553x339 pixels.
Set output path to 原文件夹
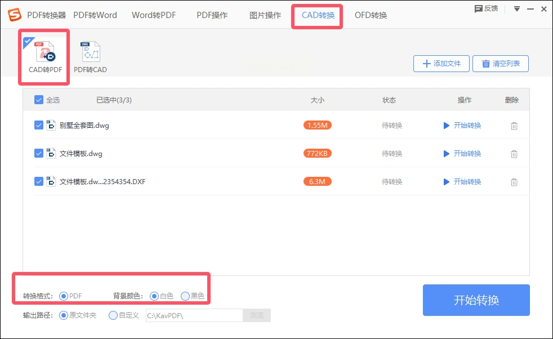(x=64, y=315)
